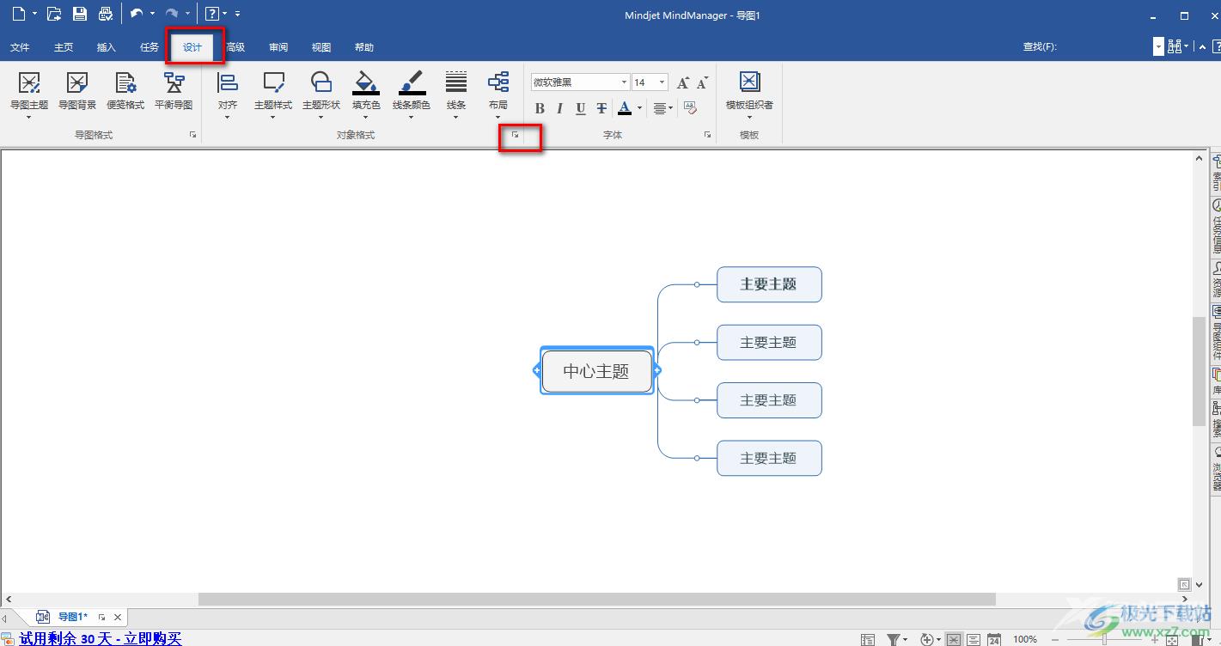
Task: Open 主题样式 topic style
Action: [x=273, y=94]
